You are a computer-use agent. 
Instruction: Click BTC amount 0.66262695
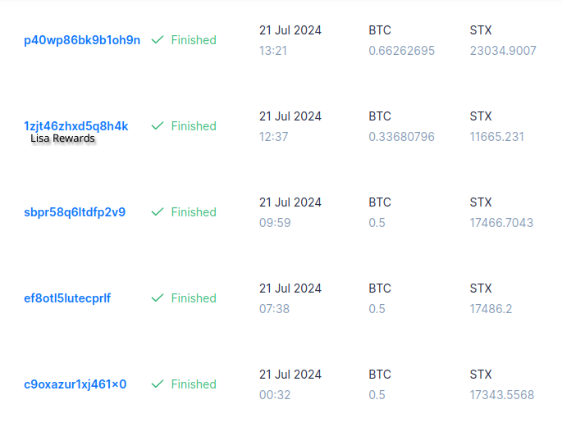pyautogui.click(x=402, y=51)
